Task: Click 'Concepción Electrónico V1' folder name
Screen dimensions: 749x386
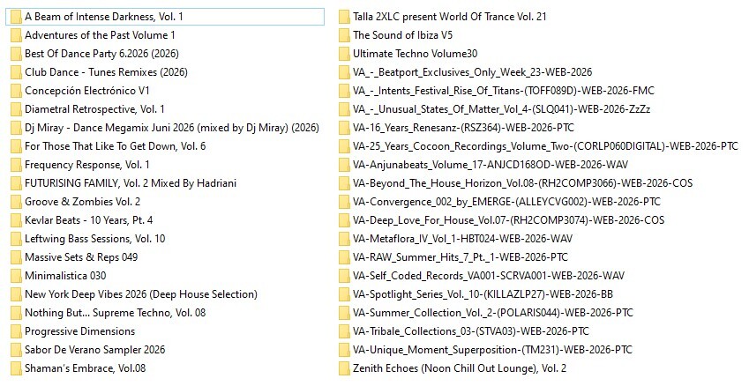Action: point(87,91)
